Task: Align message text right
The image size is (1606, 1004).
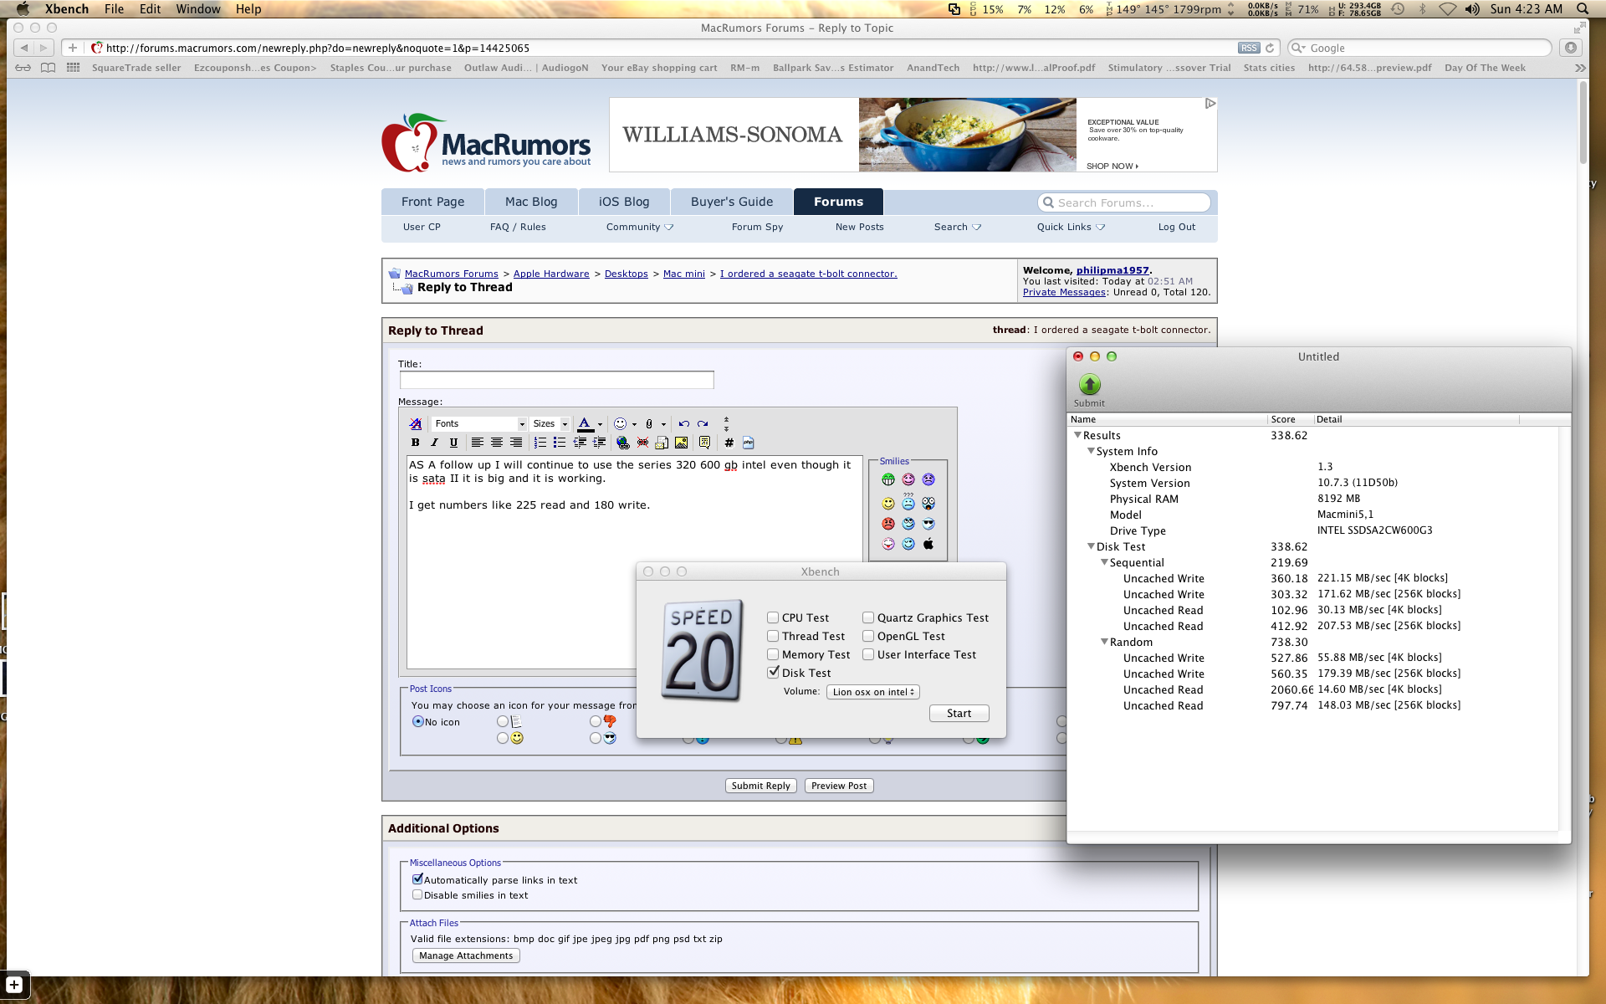Action: pos(516,443)
